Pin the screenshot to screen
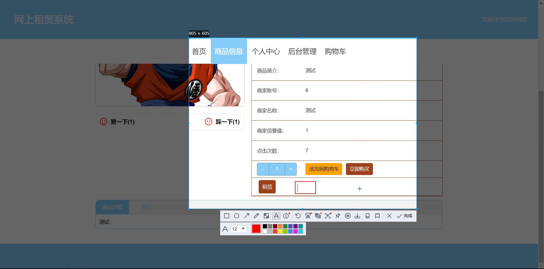544x269 pixels. pos(338,216)
